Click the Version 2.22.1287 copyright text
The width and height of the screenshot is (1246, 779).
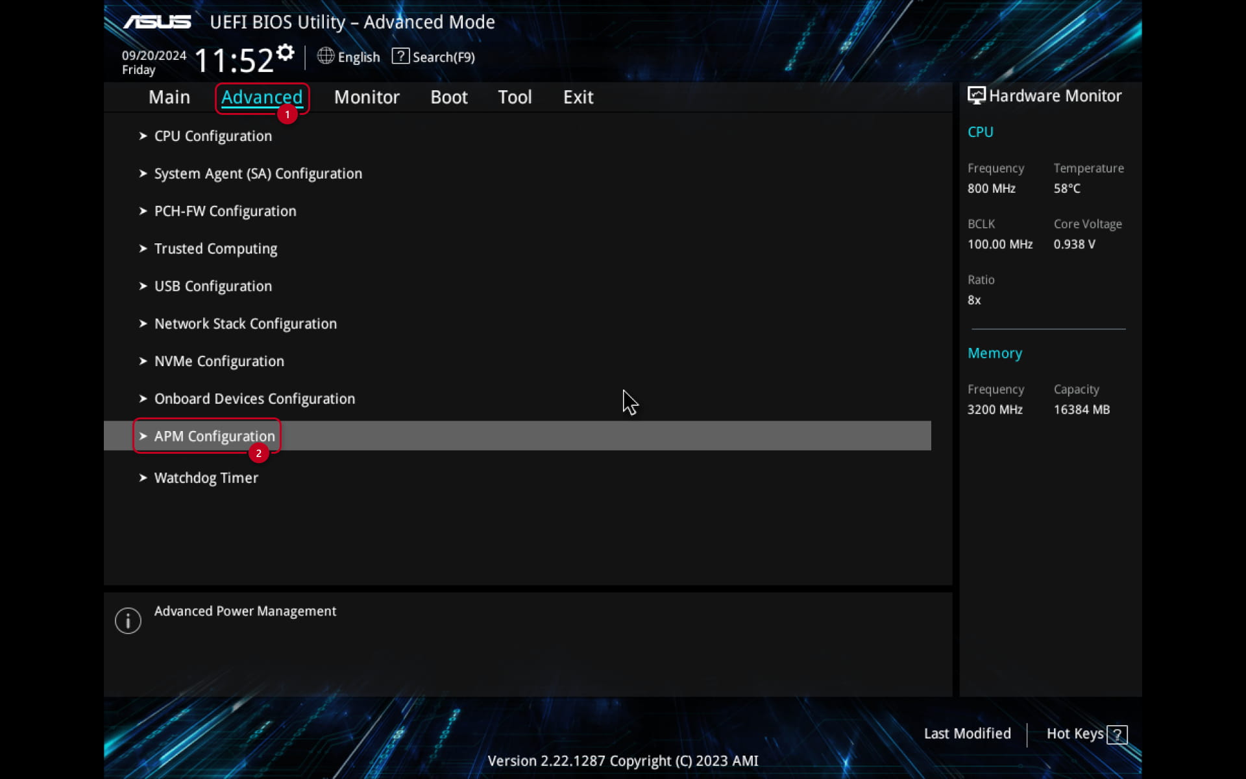coord(623,761)
